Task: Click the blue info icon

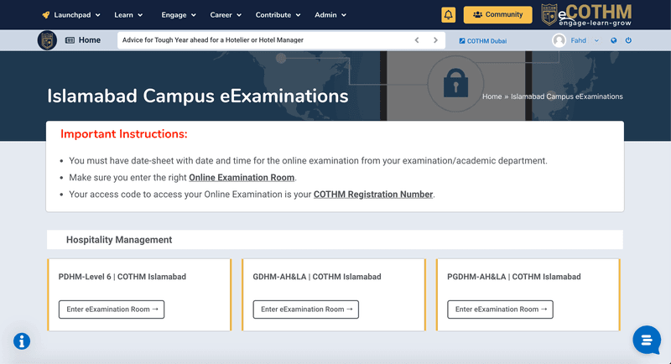Action: tap(22, 341)
